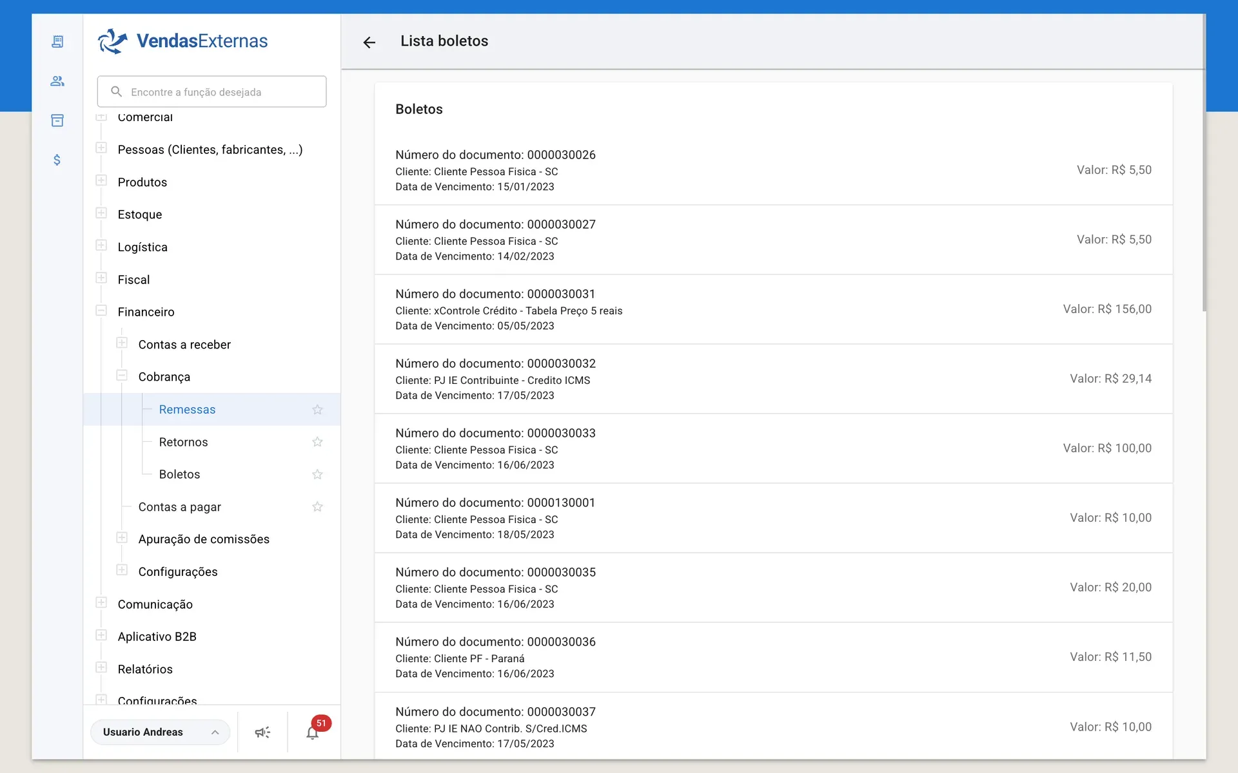Expand the Produtos tree node
This screenshot has width=1238, height=773.
pos(101,181)
